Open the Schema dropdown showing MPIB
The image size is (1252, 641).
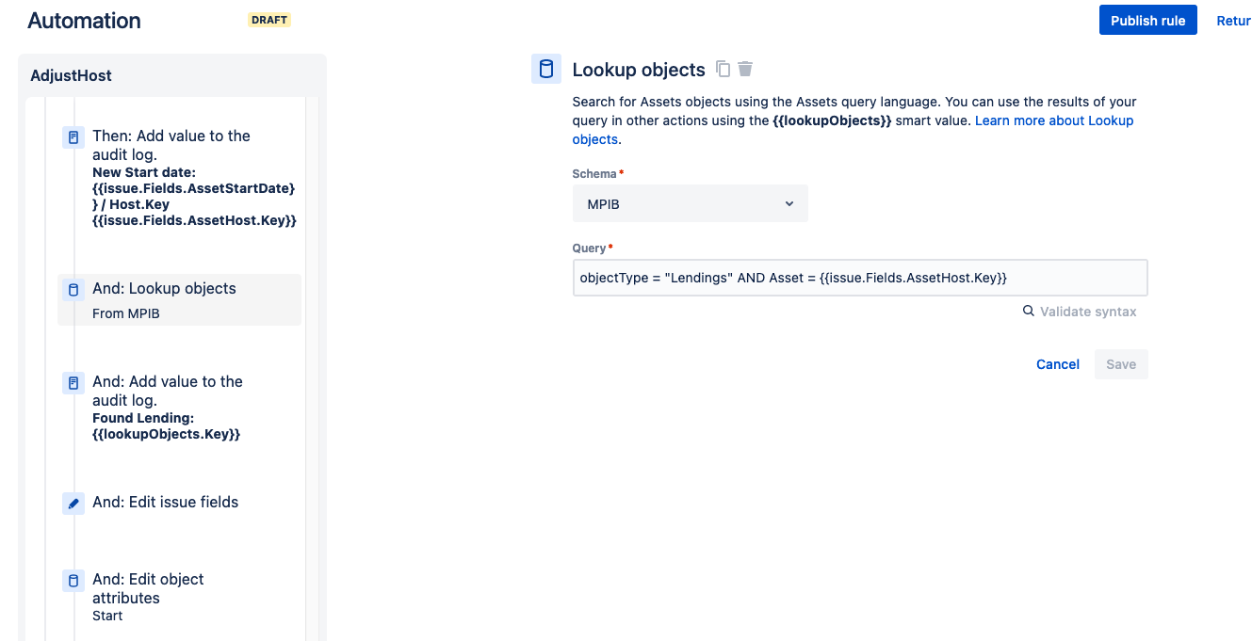tap(691, 203)
